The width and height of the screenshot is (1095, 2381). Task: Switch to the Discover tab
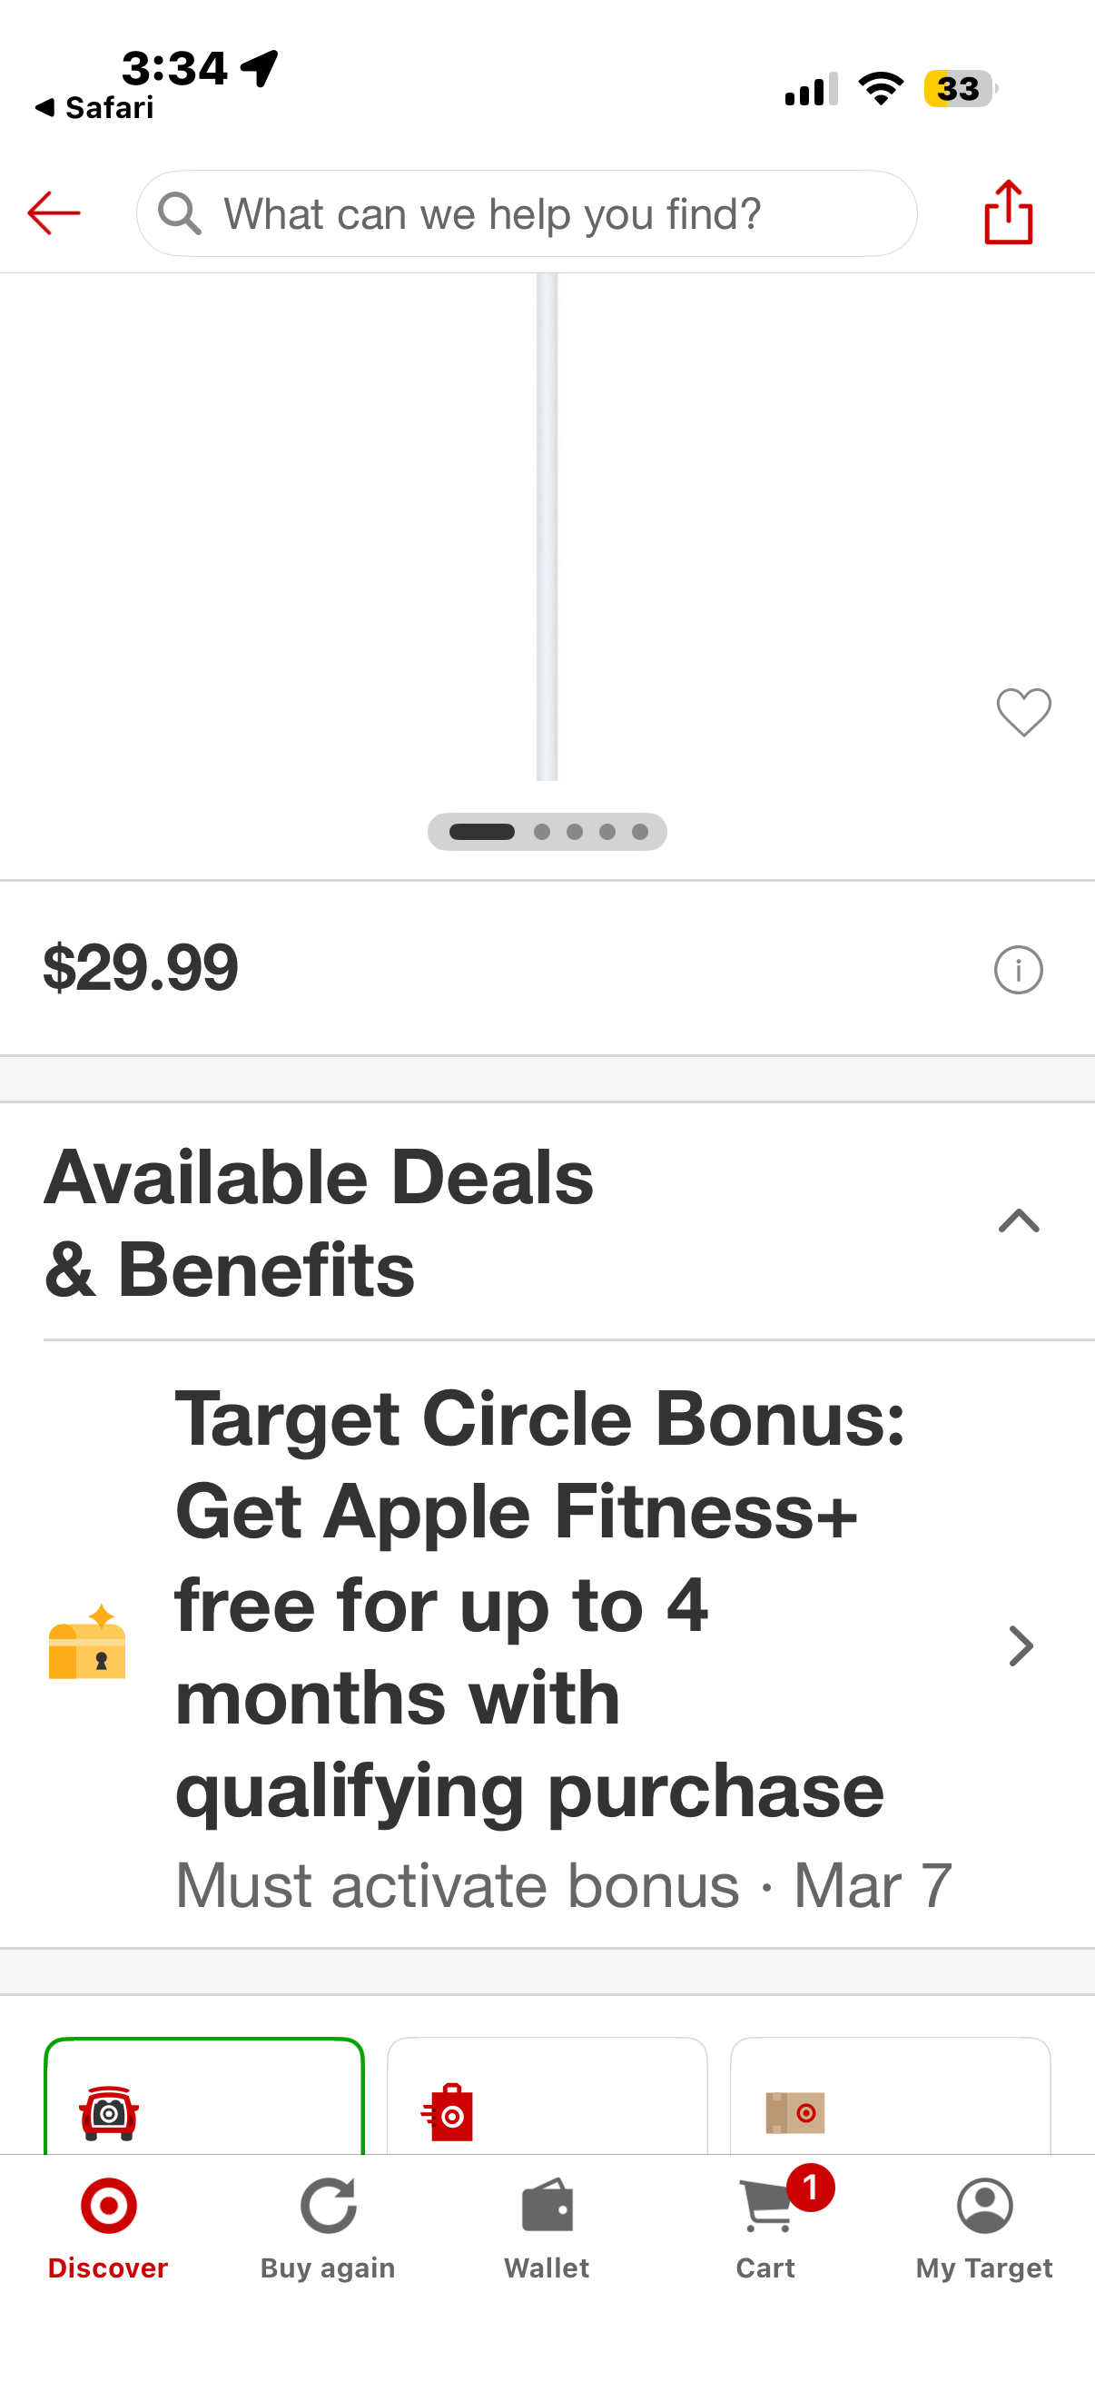(x=108, y=2225)
